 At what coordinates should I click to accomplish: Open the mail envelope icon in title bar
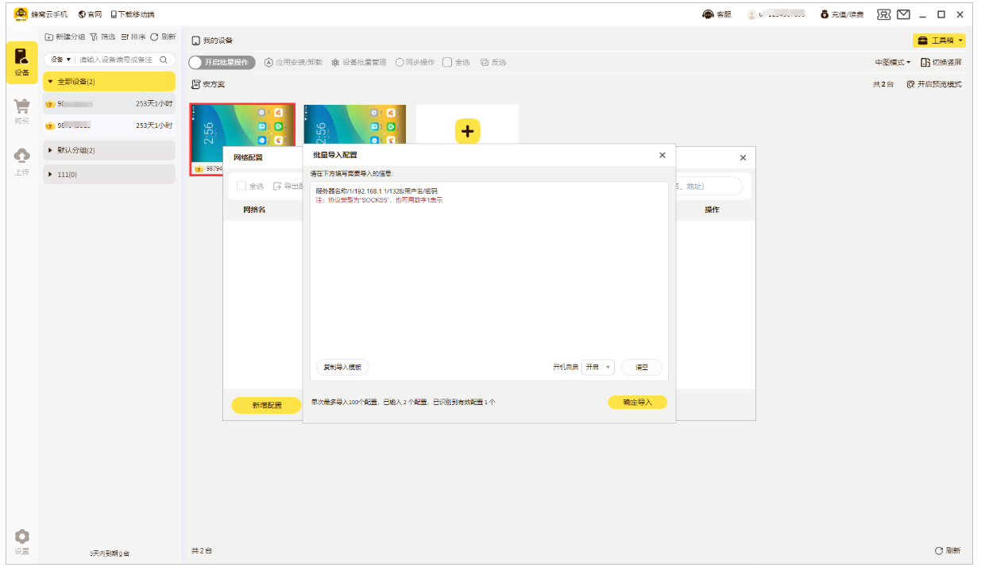click(x=903, y=14)
